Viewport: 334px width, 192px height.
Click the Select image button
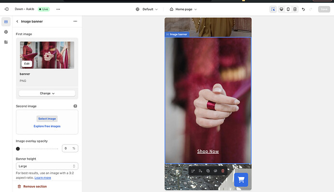pyautogui.click(x=47, y=119)
